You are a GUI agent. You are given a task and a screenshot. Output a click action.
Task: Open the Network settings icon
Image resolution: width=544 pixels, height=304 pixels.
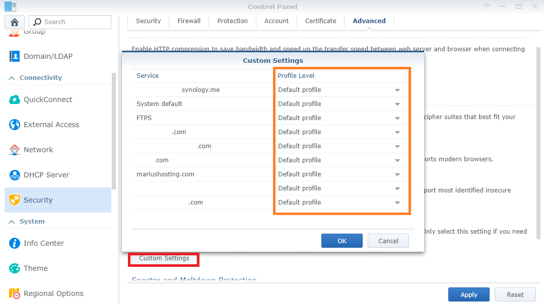(14, 149)
